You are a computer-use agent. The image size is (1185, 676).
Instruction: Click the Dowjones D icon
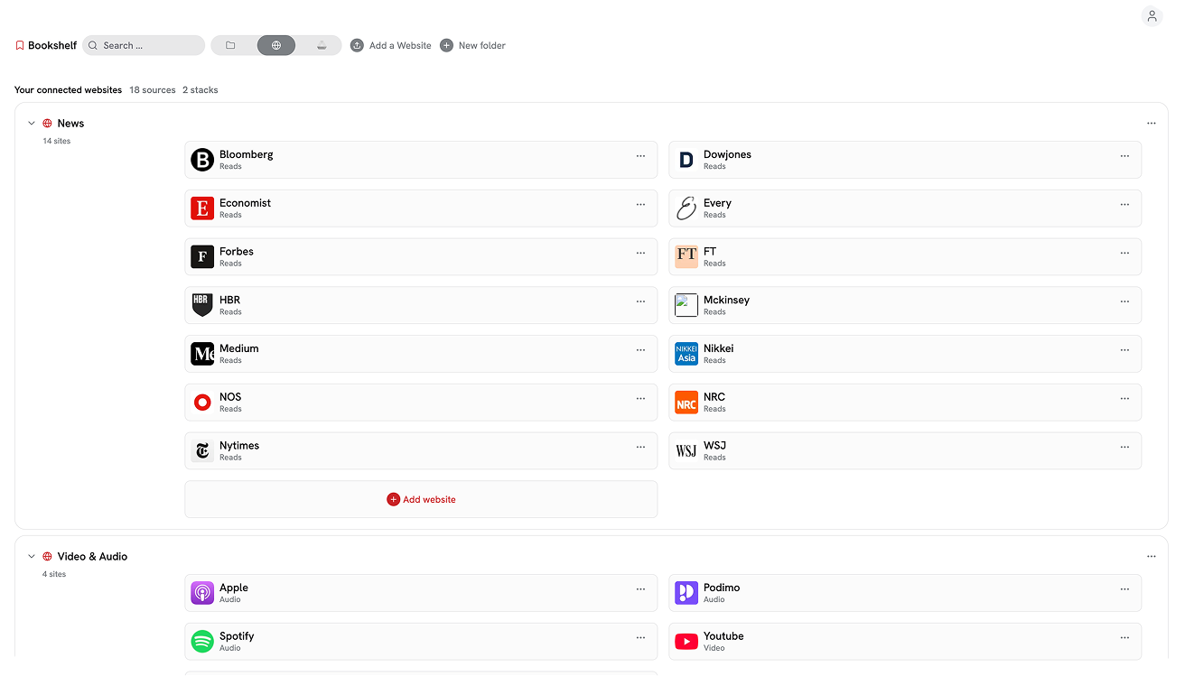pos(686,160)
